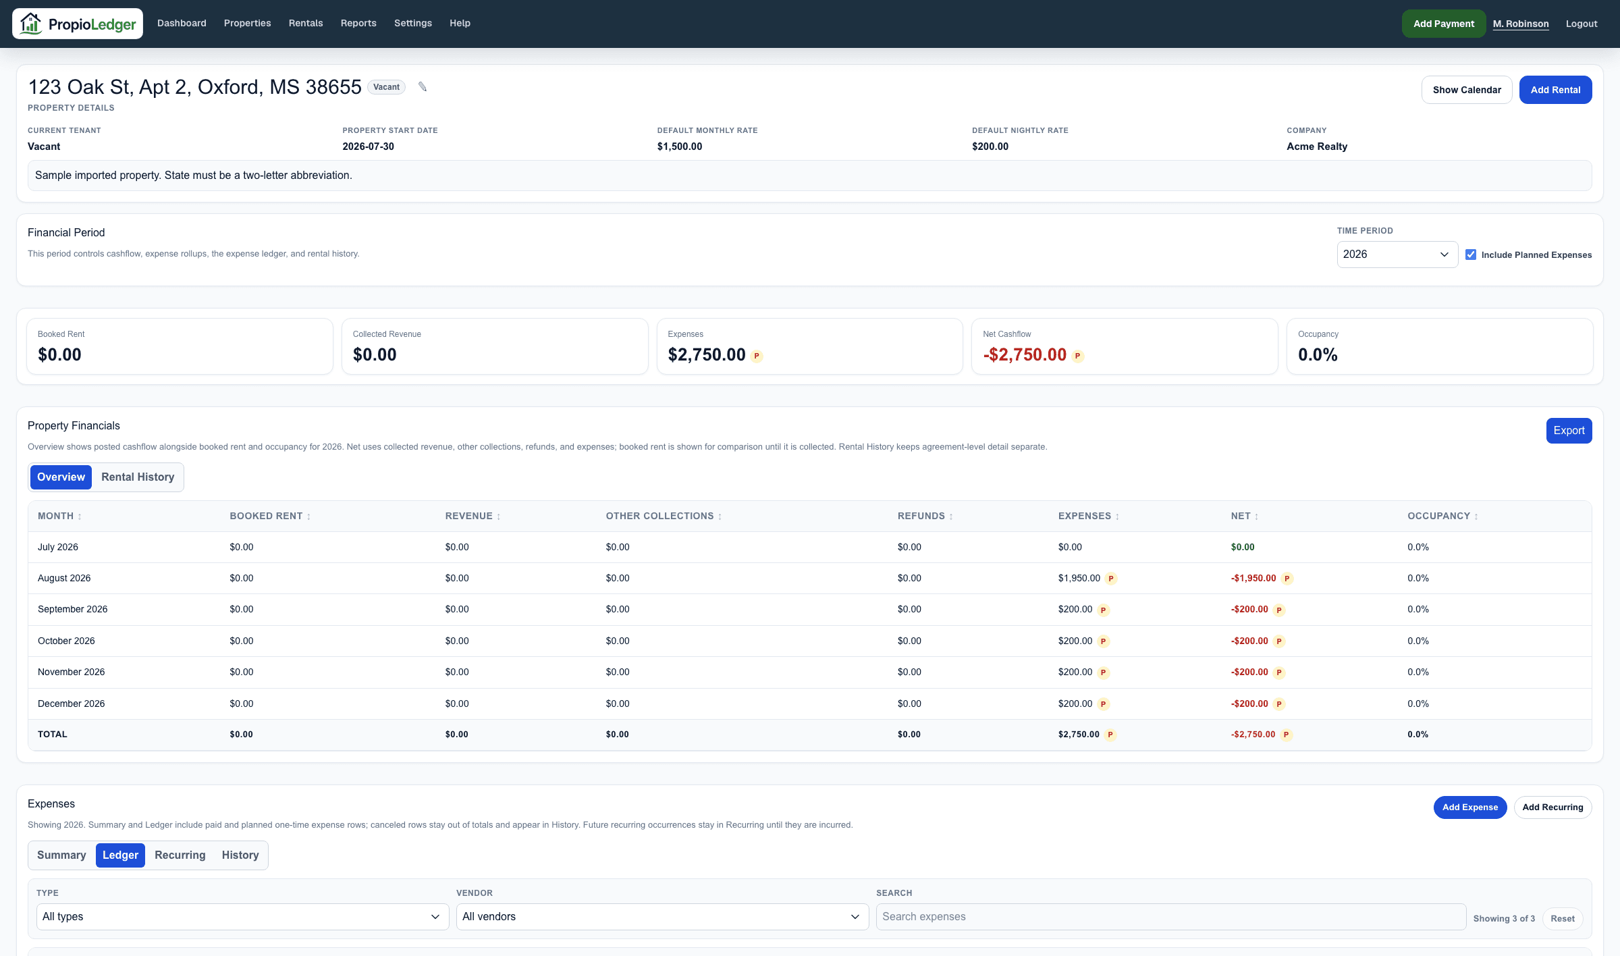Viewport: 1620px width, 956px height.
Task: Click the planned badge on Net Cashflow card
Action: pos(1078,356)
